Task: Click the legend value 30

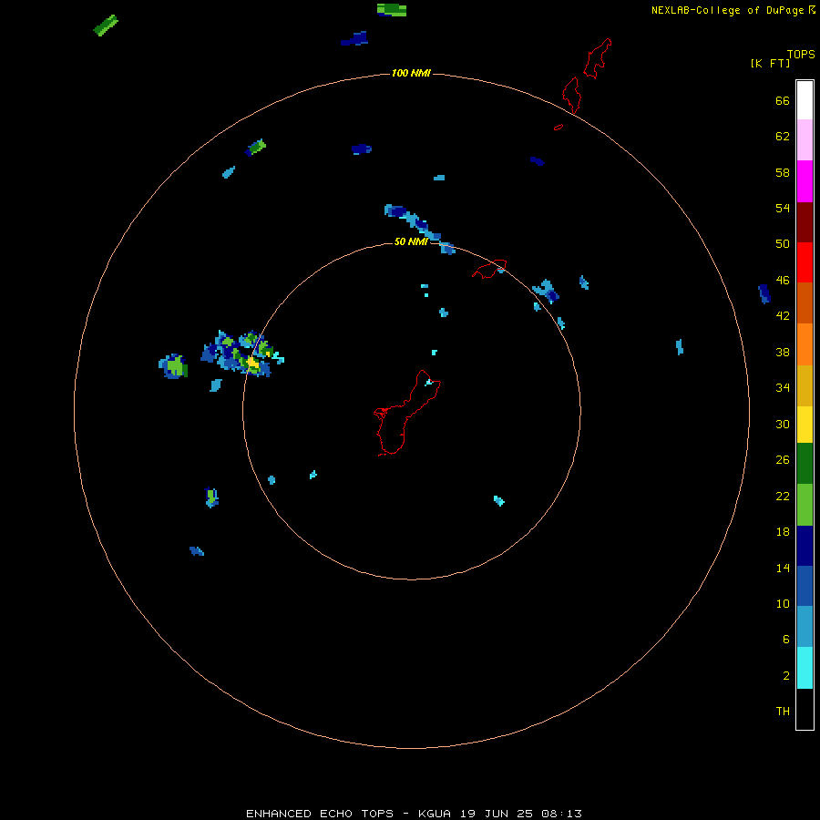Action: pos(783,424)
